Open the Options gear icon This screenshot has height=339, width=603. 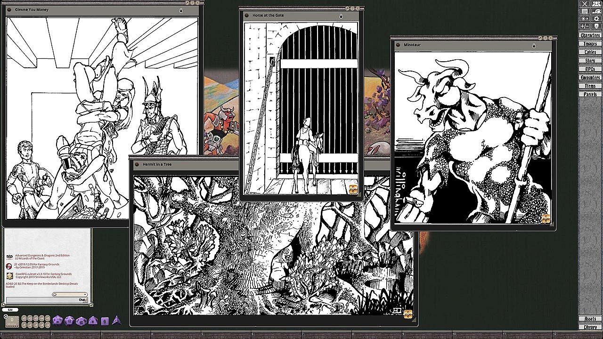pyautogui.click(x=595, y=19)
